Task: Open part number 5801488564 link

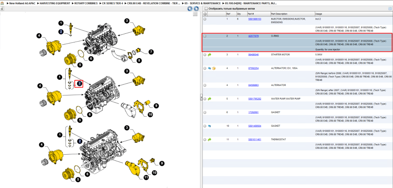Action: pos(254,126)
